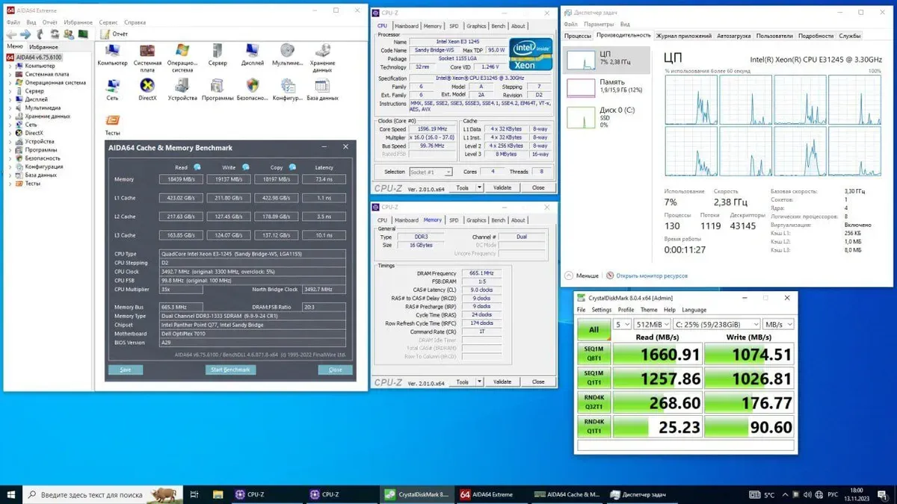Open the Тесты icon in AIDA64 main panel

(112, 122)
